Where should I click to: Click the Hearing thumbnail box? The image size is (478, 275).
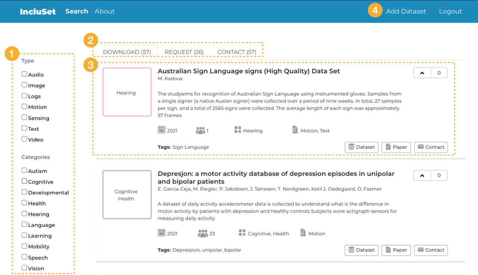127,92
